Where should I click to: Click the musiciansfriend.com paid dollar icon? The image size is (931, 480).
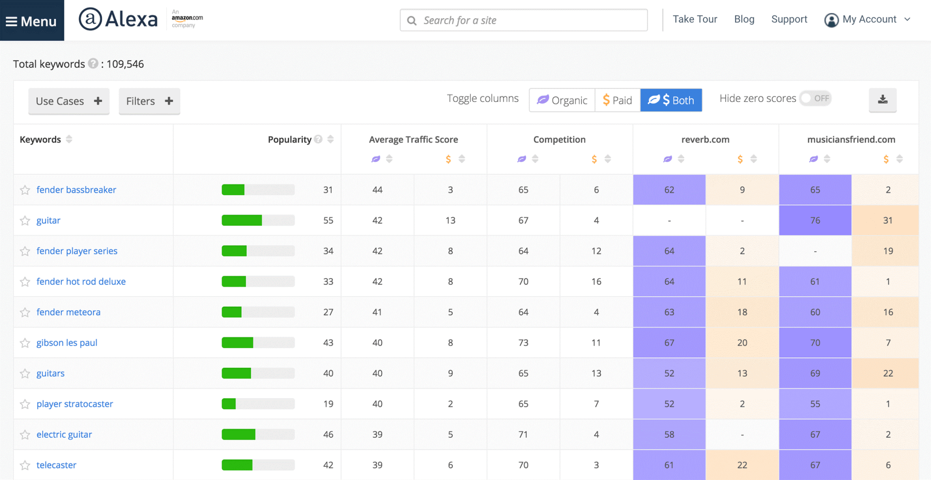[886, 159]
